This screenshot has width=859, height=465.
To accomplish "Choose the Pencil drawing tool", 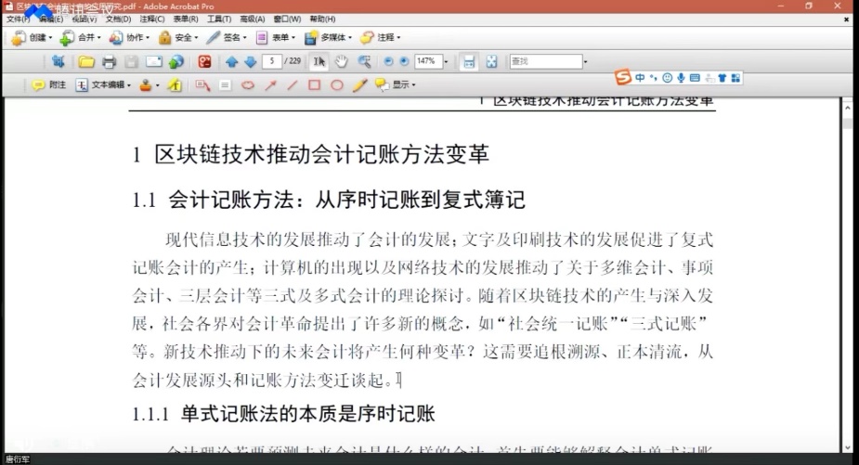I will 359,85.
